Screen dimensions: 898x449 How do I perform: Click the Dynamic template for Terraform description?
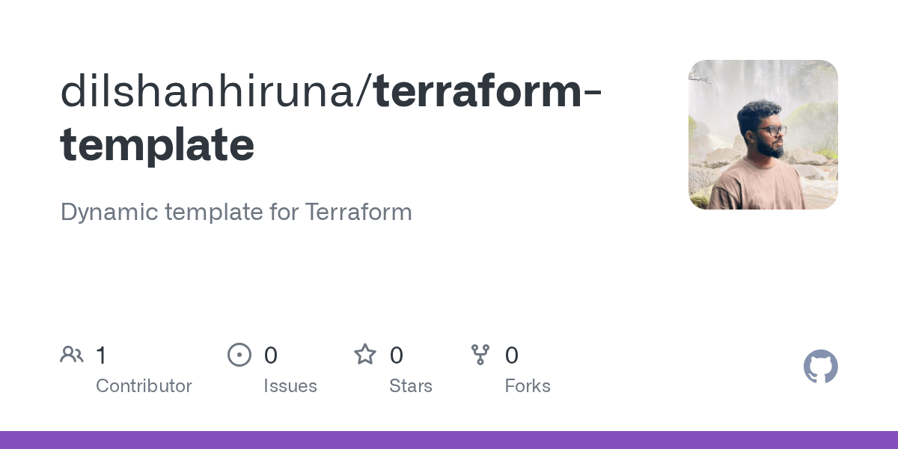(236, 213)
